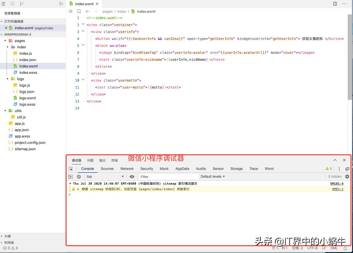Viewport: 353px width, 253px height.
Task: Open the explorer list icon in sidebar
Action: (3, 4)
